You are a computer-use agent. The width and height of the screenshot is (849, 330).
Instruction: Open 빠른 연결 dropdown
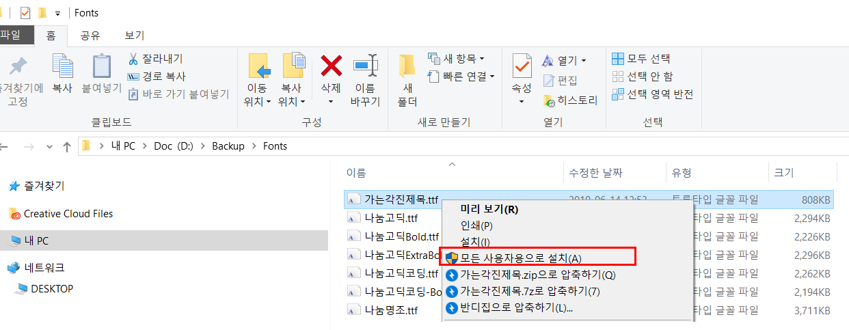pos(461,77)
